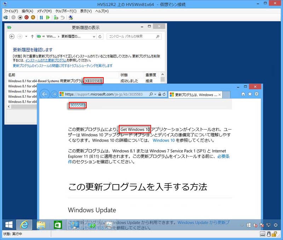The image size is (283, 240).
Task: Sort by the 名前 column header
Action: [63, 75]
